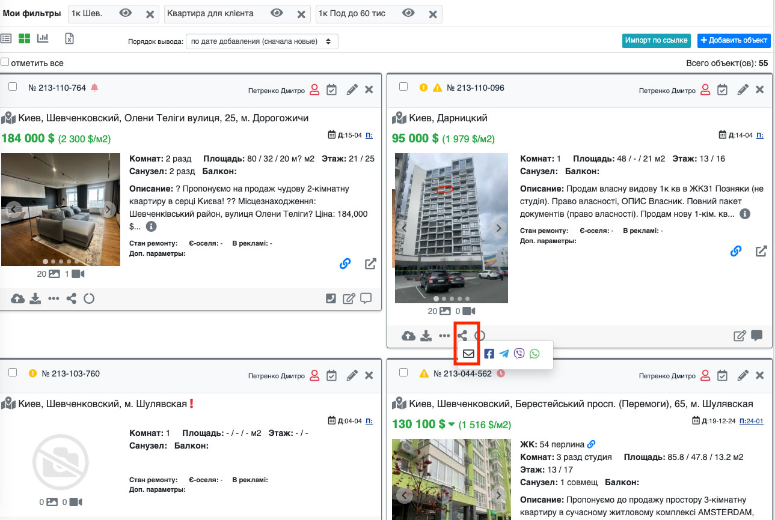Viewport: 775px width, 520px height.
Task: Share listing on Facebook
Action: tap(489, 354)
